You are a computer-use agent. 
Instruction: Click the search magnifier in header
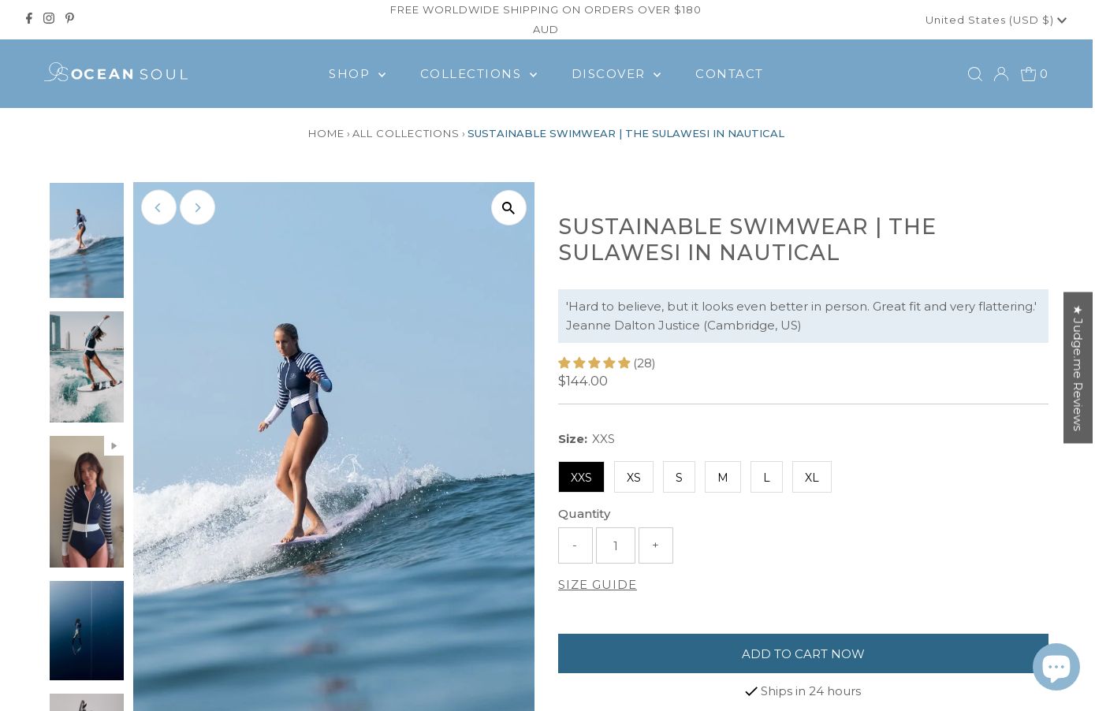point(974,74)
